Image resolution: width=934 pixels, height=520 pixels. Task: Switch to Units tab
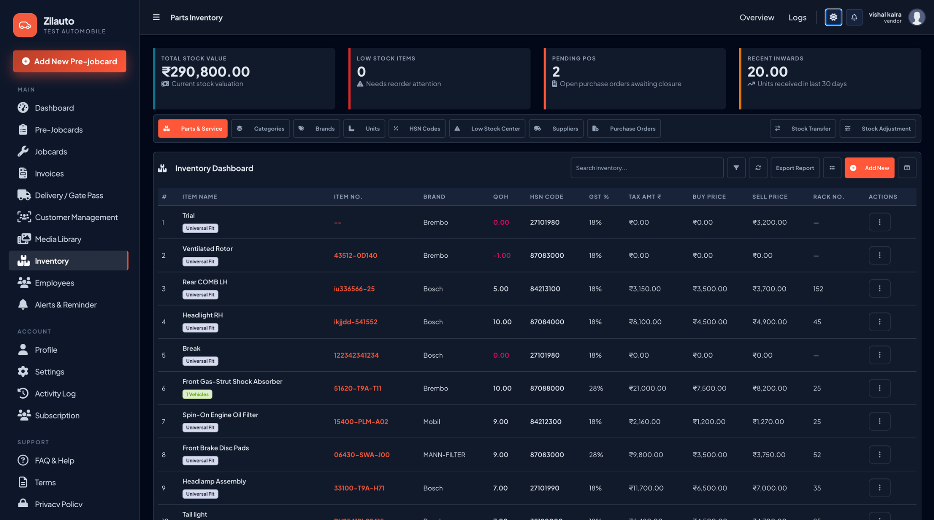tap(364, 129)
